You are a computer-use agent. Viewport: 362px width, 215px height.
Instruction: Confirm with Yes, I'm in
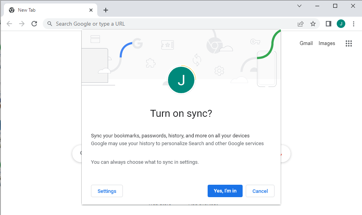[x=225, y=191]
